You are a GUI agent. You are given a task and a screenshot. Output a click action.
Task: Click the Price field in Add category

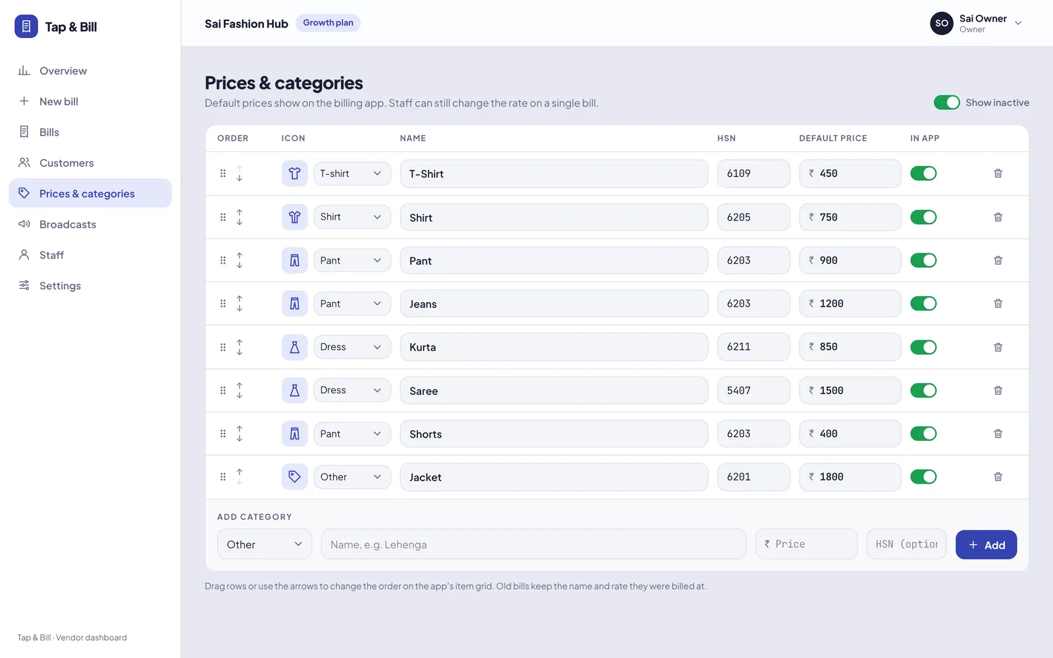tap(806, 544)
